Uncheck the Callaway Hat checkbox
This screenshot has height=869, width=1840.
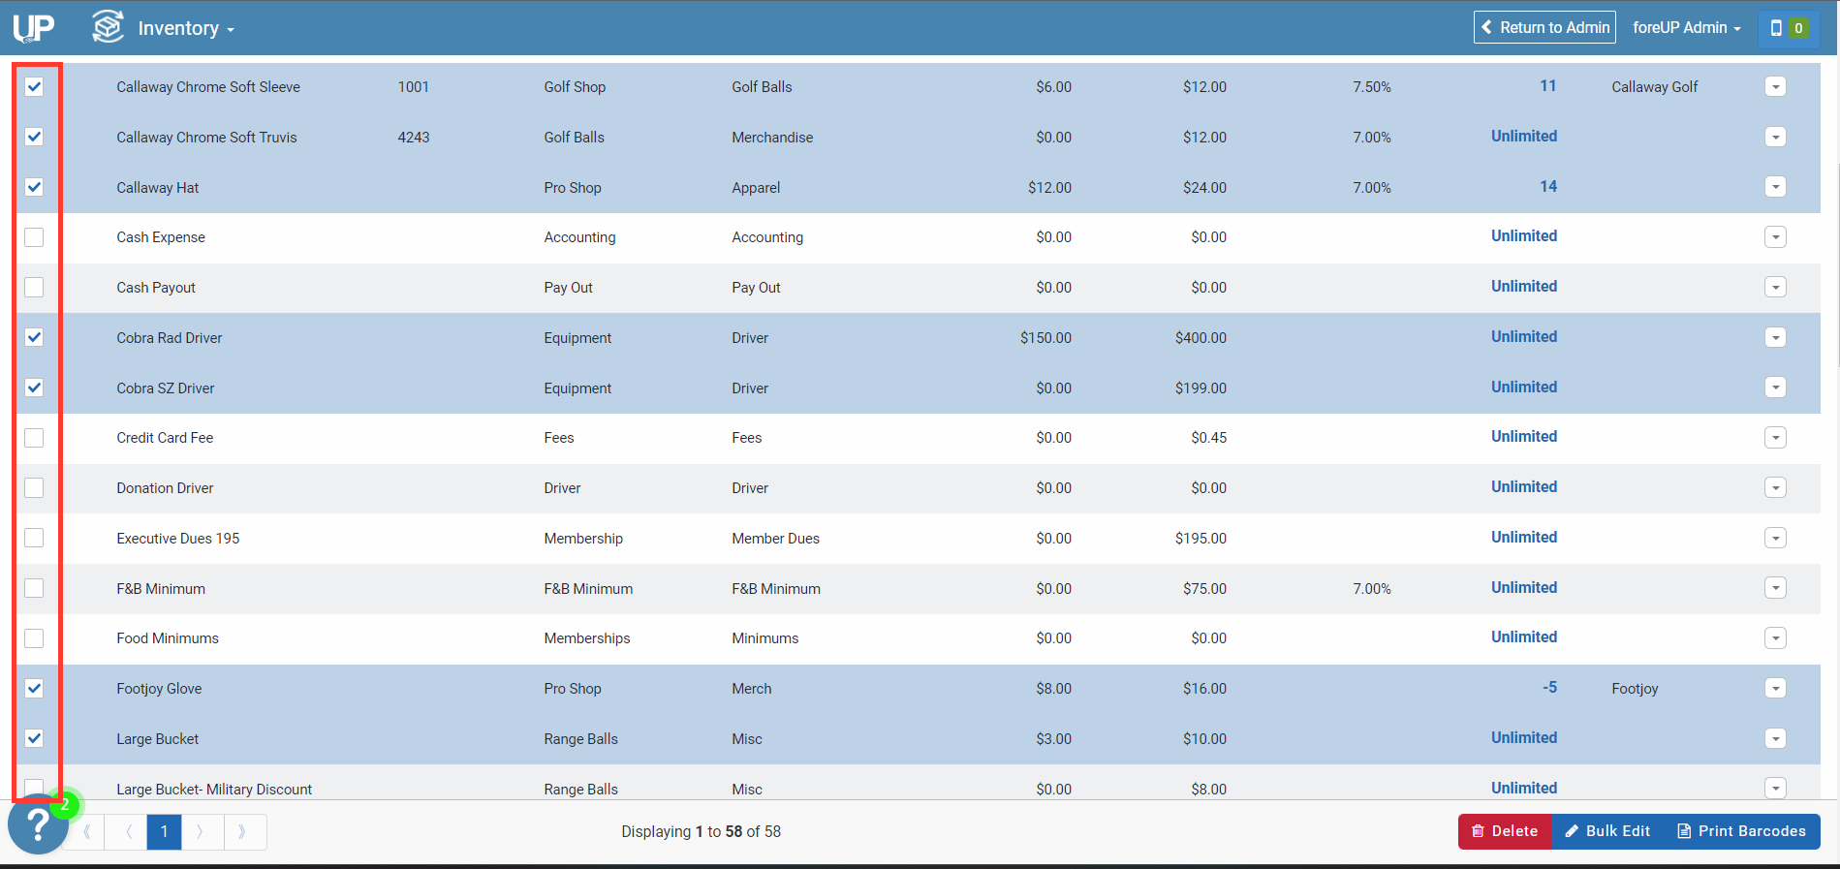(x=34, y=187)
